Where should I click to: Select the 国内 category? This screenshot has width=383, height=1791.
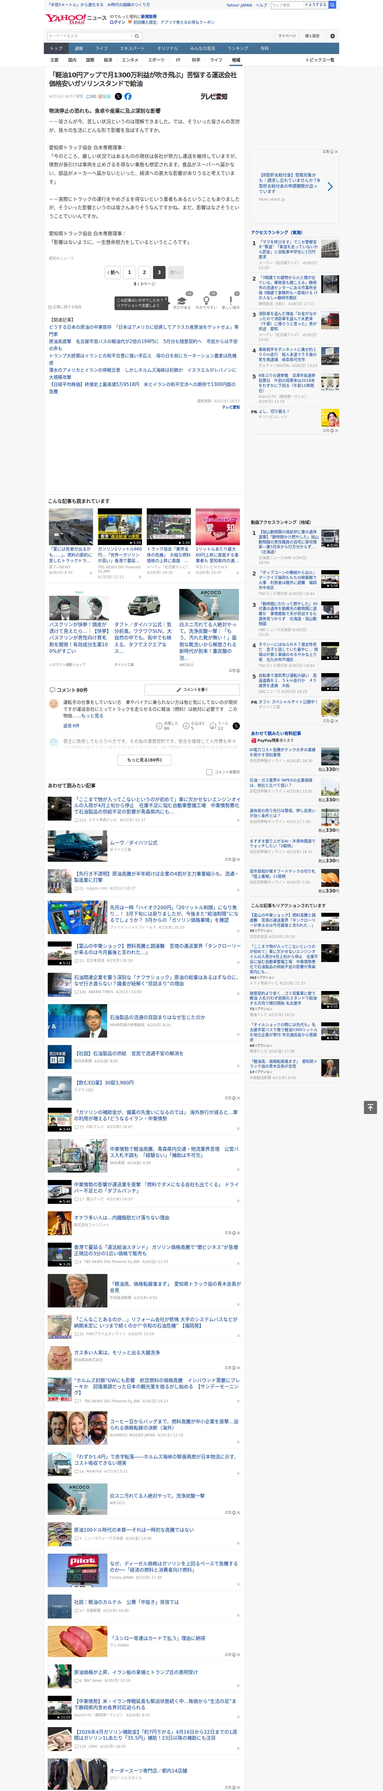click(x=72, y=60)
